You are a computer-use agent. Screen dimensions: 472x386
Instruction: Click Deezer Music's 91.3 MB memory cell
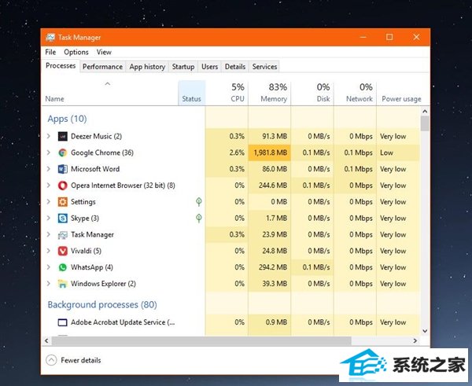[269, 136]
